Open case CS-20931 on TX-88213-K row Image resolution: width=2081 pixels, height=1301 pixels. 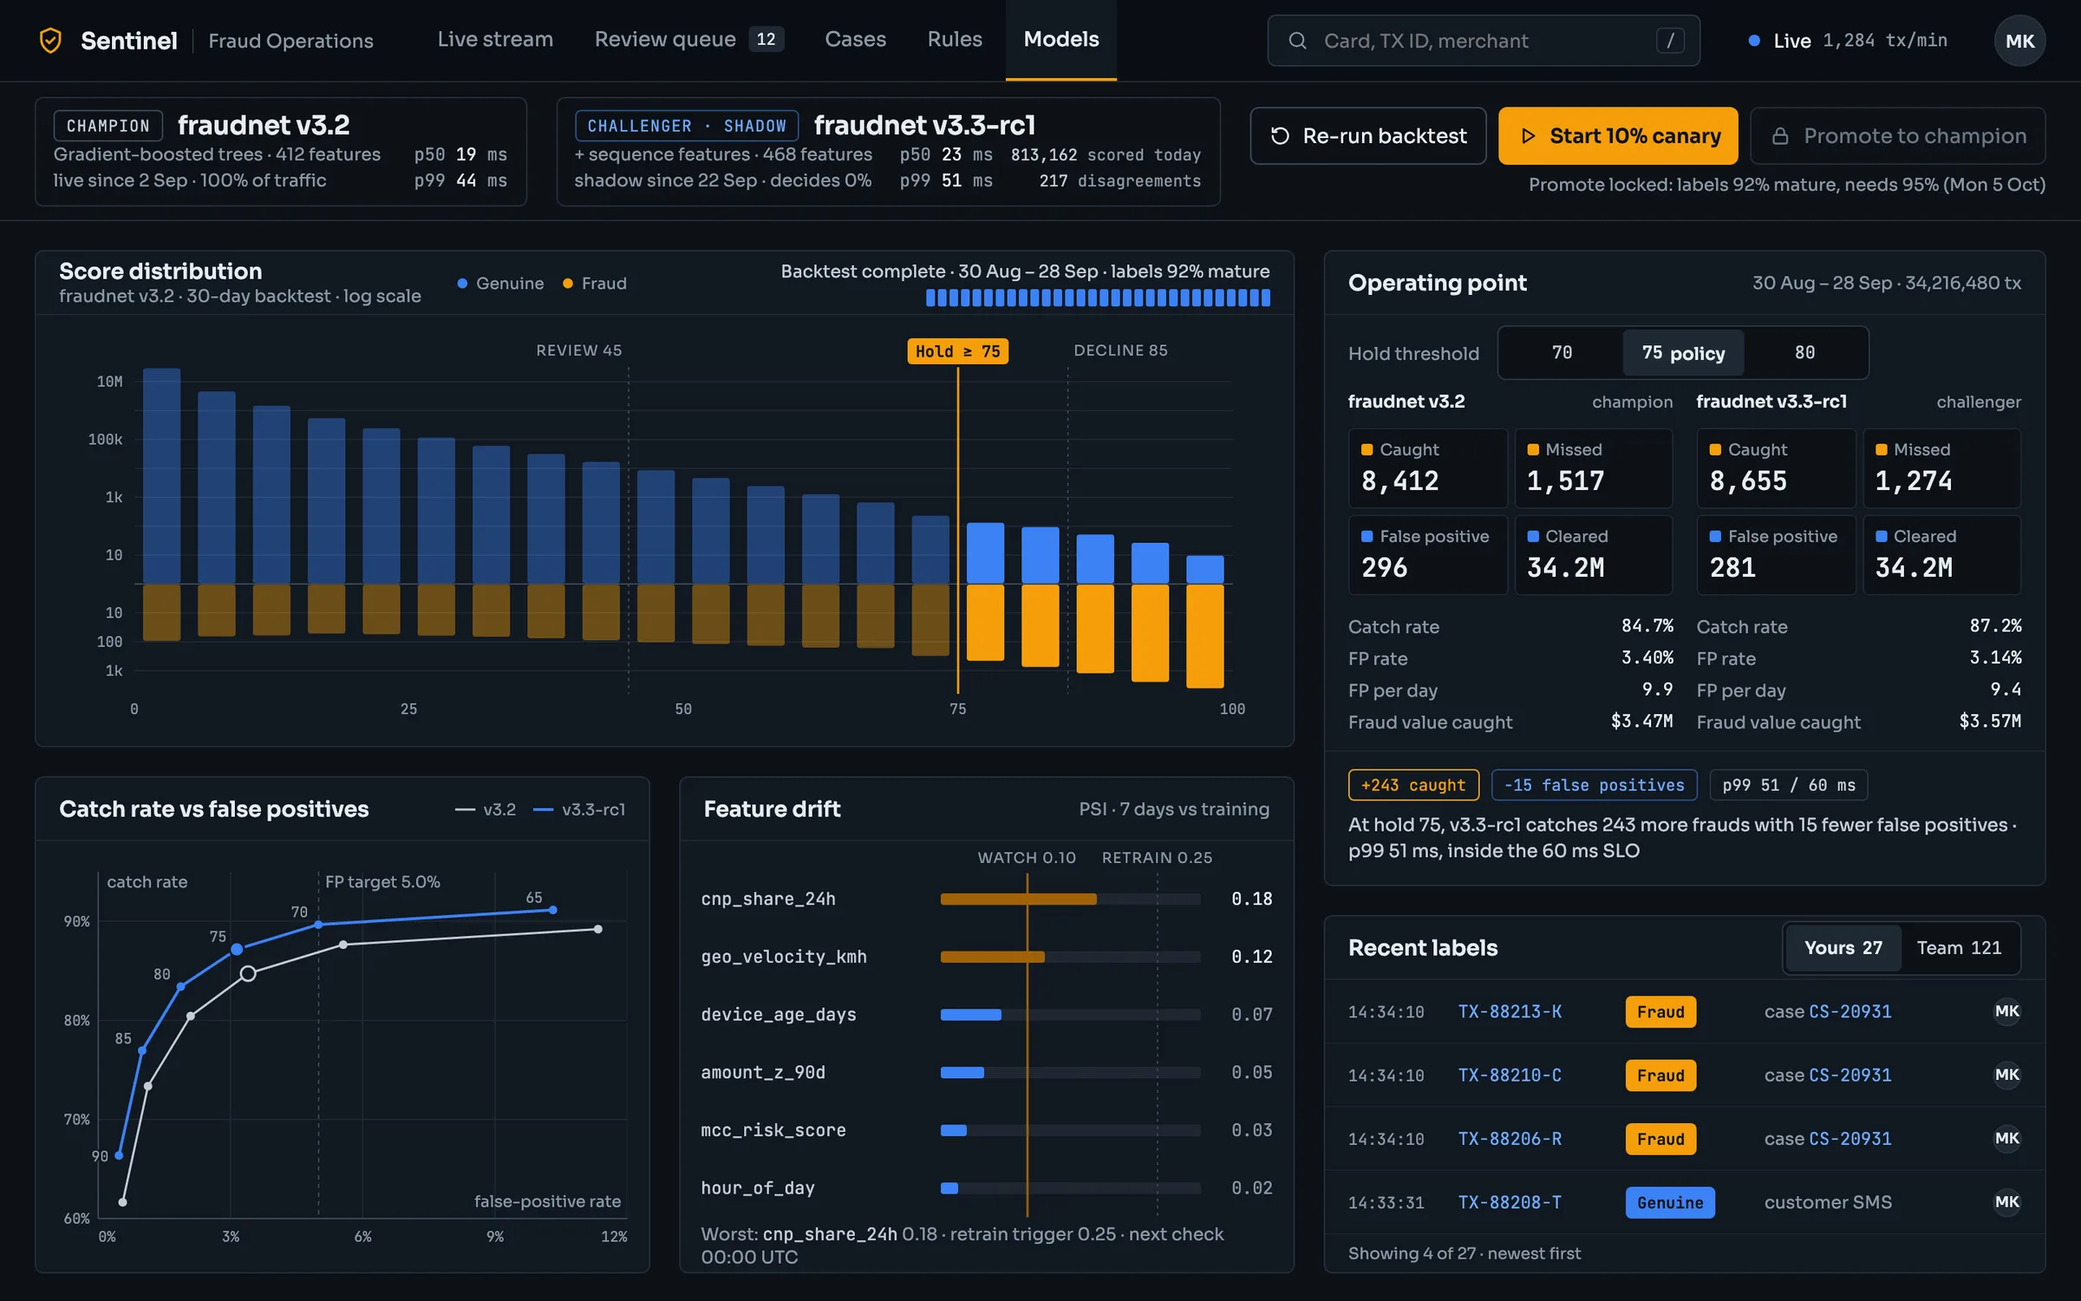(x=1849, y=1011)
